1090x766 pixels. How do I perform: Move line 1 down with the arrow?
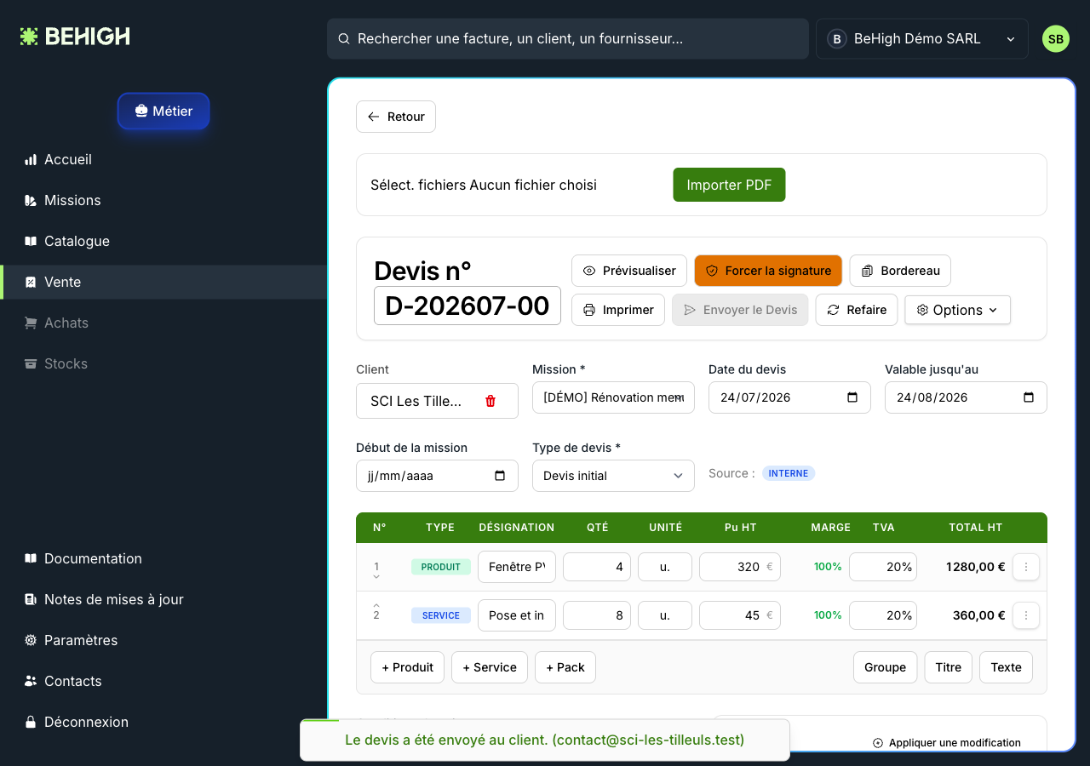point(376,577)
